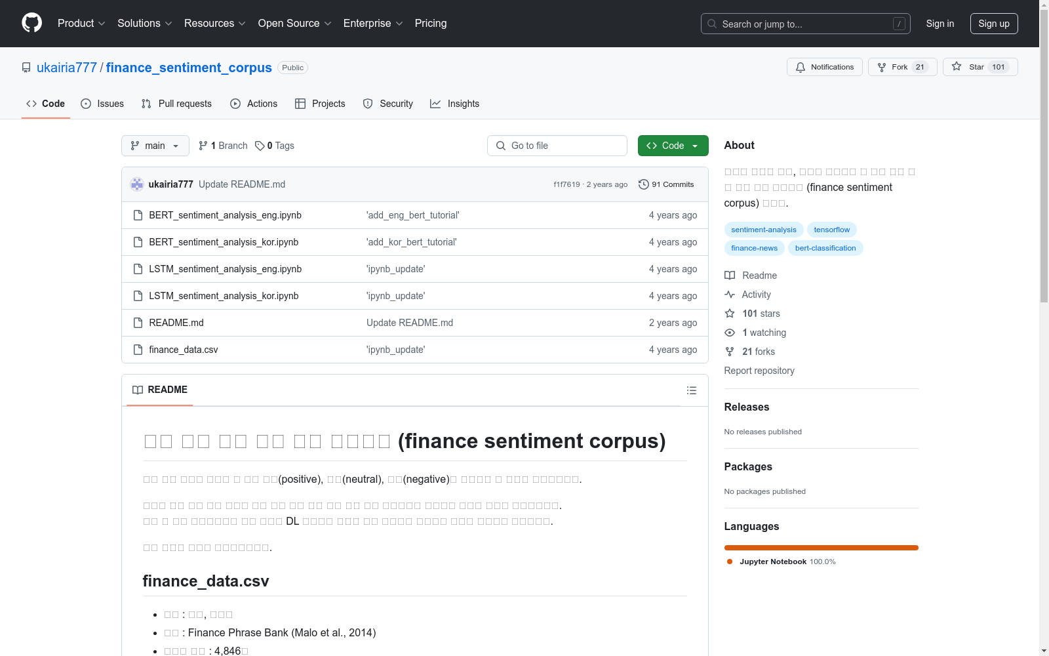Open the 'add_eng_bert_tutorial' commit message
This screenshot has height=656, width=1049.
[413, 215]
